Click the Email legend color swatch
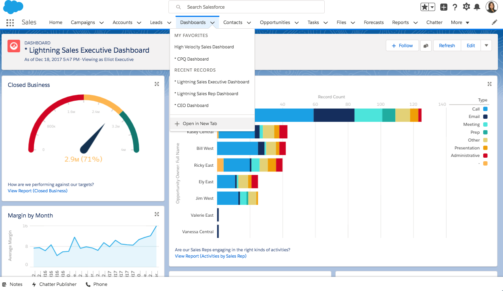The width and height of the screenshot is (503, 291). click(485, 116)
